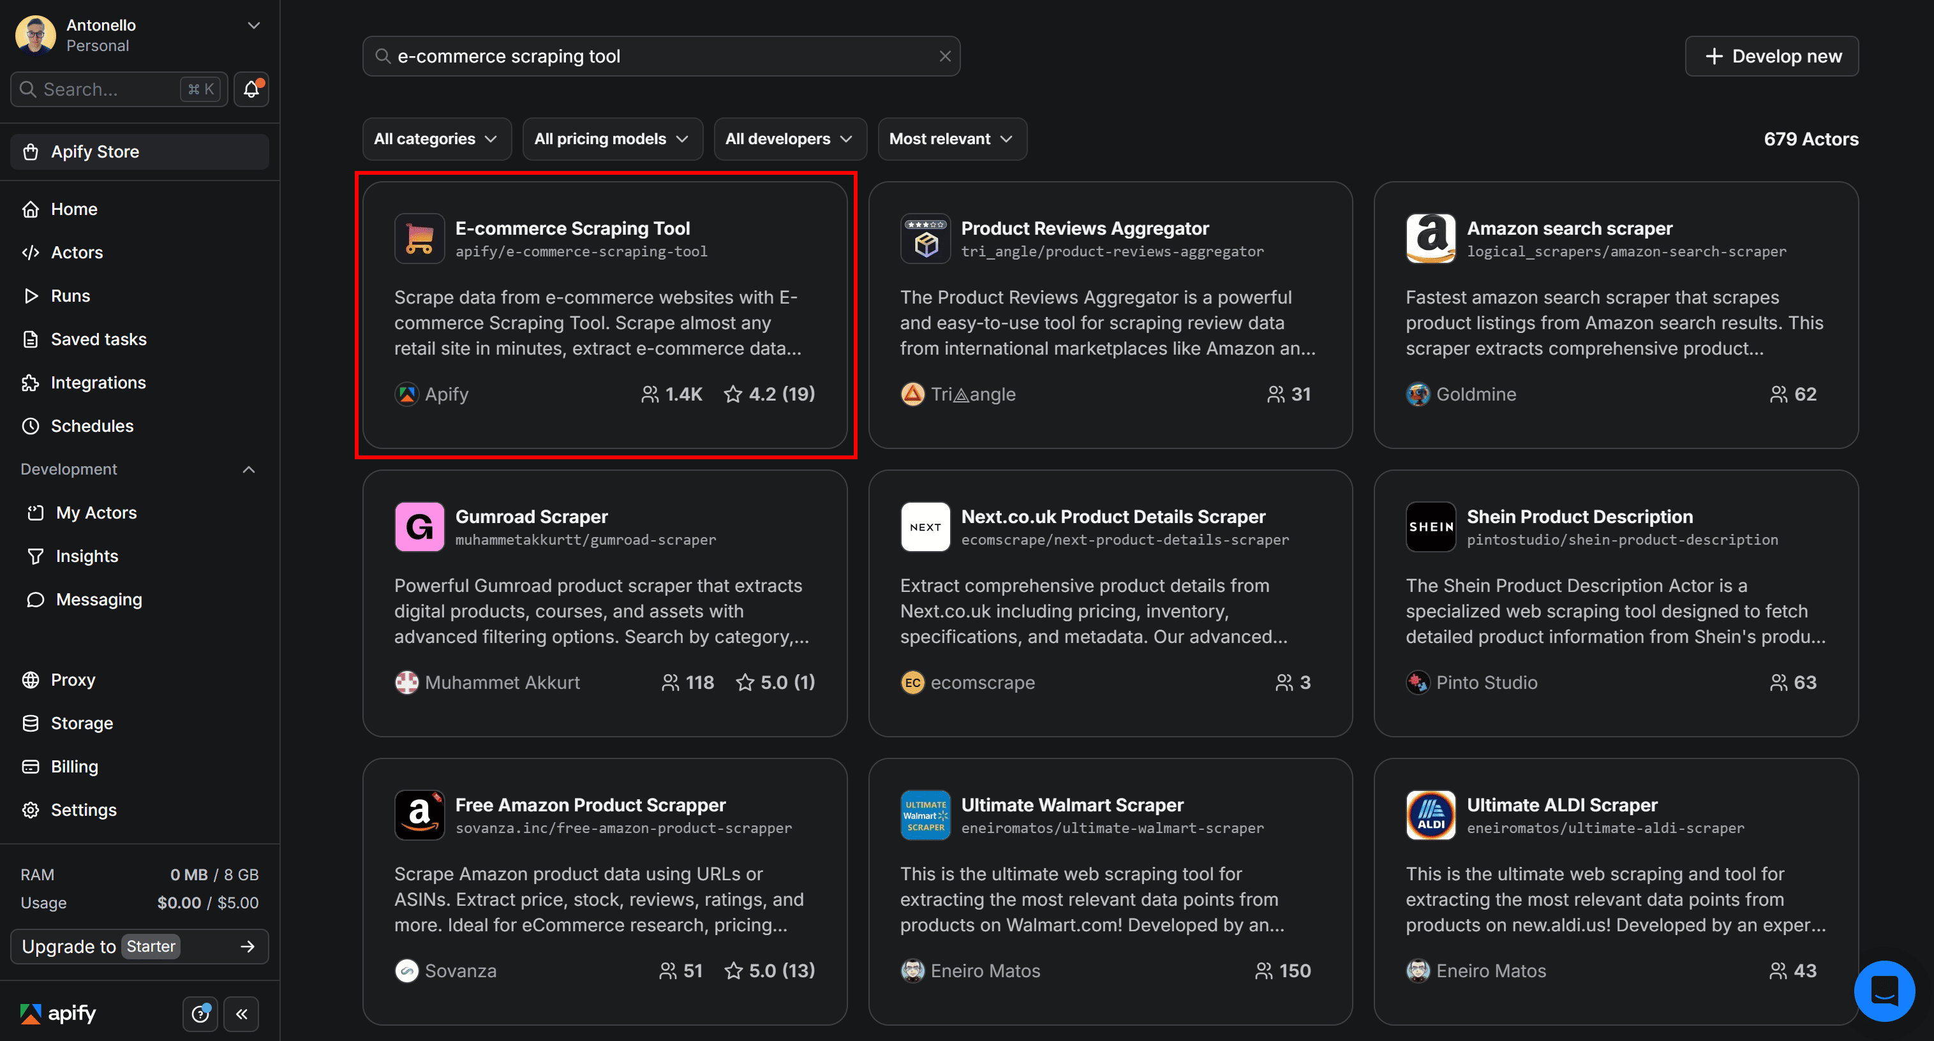Screen dimensions: 1934x1041
Task: Open the Schedules panel
Action: pyautogui.click(x=92, y=425)
